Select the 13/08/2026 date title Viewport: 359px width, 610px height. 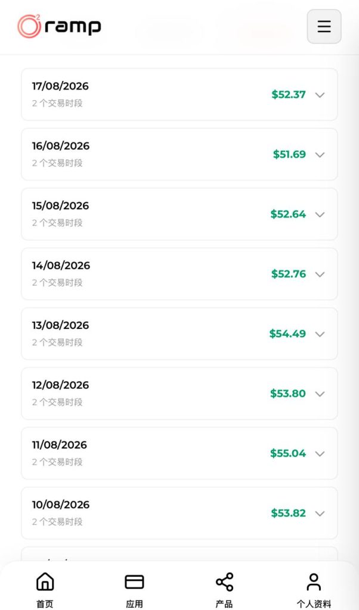(60, 325)
